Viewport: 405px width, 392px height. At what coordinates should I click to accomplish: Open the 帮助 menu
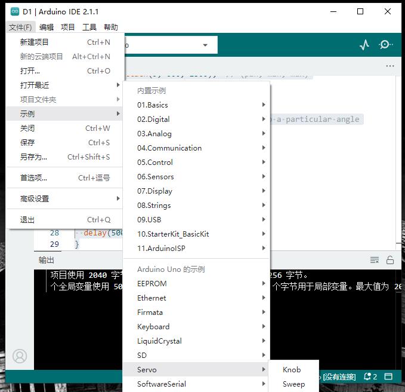(111, 27)
